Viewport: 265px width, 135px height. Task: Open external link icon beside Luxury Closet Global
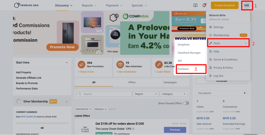[x=133, y=129]
